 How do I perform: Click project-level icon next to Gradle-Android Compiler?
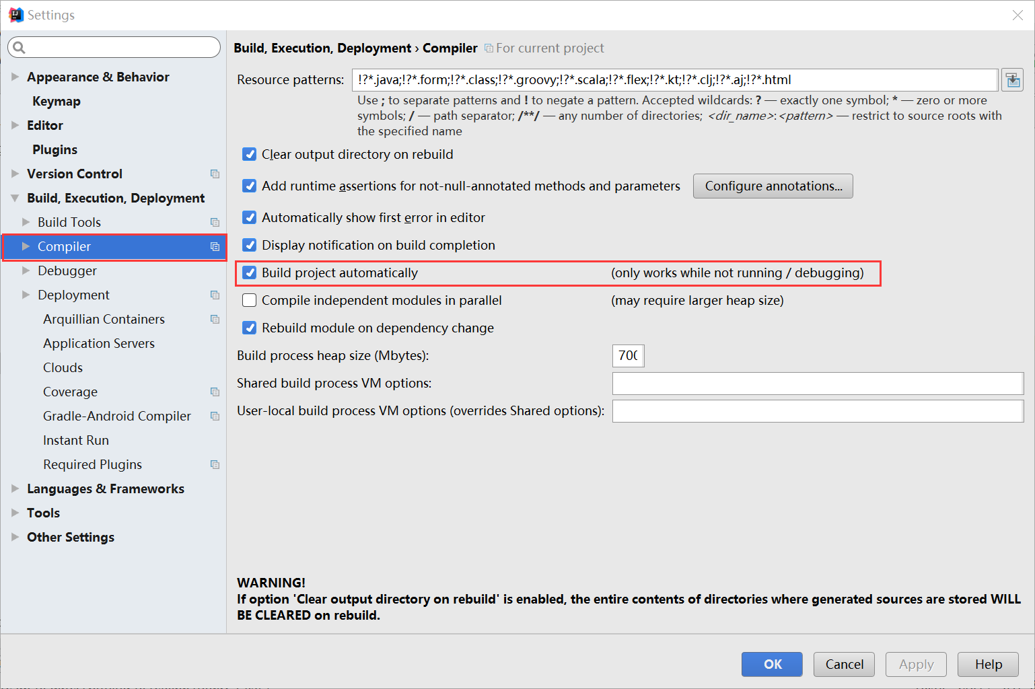point(215,416)
